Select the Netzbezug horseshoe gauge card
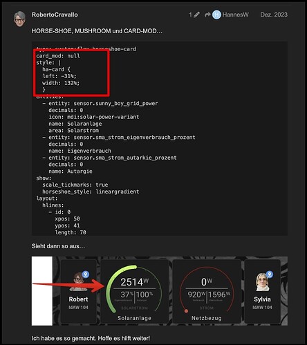Viewport: 307px width, 345px height. 207,292
